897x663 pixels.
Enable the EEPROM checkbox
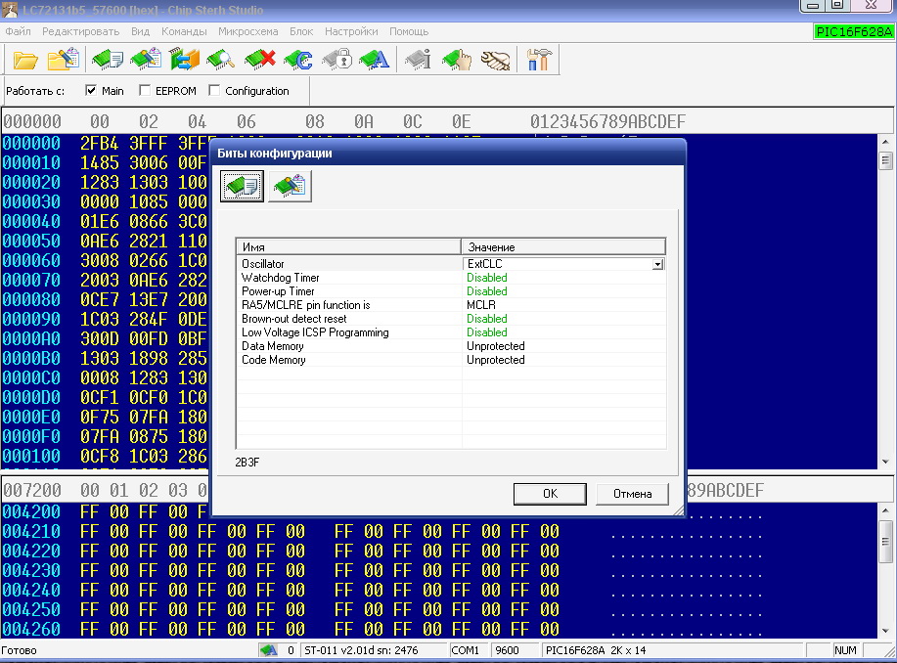point(145,91)
